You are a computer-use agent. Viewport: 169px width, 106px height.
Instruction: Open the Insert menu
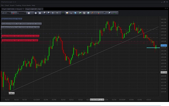coord(12,5)
